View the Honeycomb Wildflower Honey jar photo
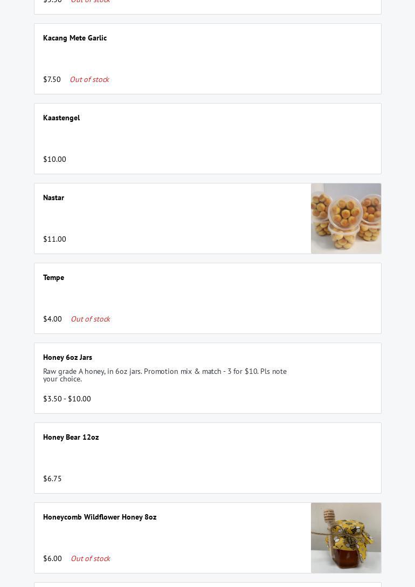The height and width of the screenshot is (587, 415). point(346,538)
